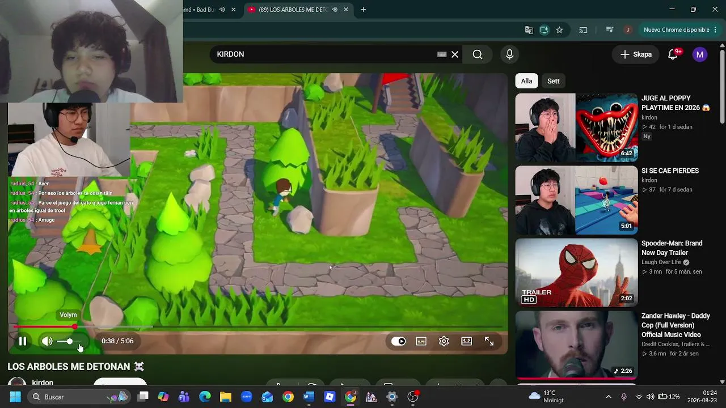Mute the LOS ARBOLES tab audio icon
This screenshot has width=726, height=408.
tap(335, 10)
